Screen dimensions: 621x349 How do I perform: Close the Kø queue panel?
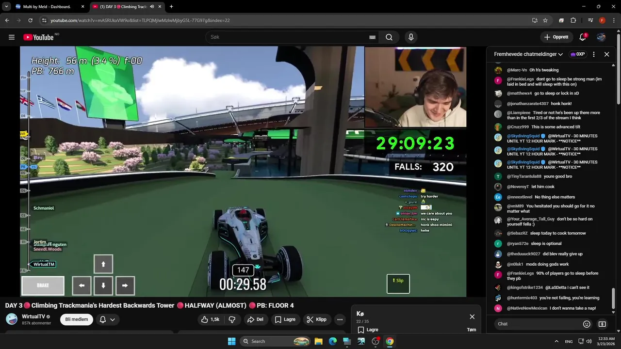pos(472,317)
